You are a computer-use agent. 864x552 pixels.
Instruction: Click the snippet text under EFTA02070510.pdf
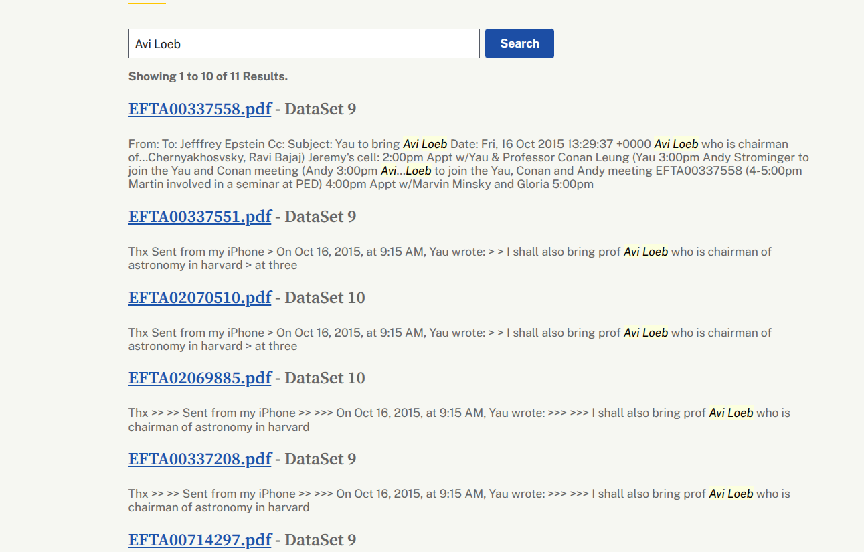point(450,339)
